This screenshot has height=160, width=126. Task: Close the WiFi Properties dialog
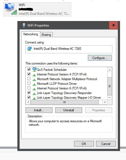[113, 25]
